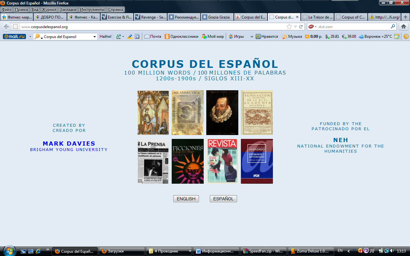This screenshot has height=256, width=410.
Task: Click the mail.ru logo on toolbar
Action: click(x=14, y=36)
